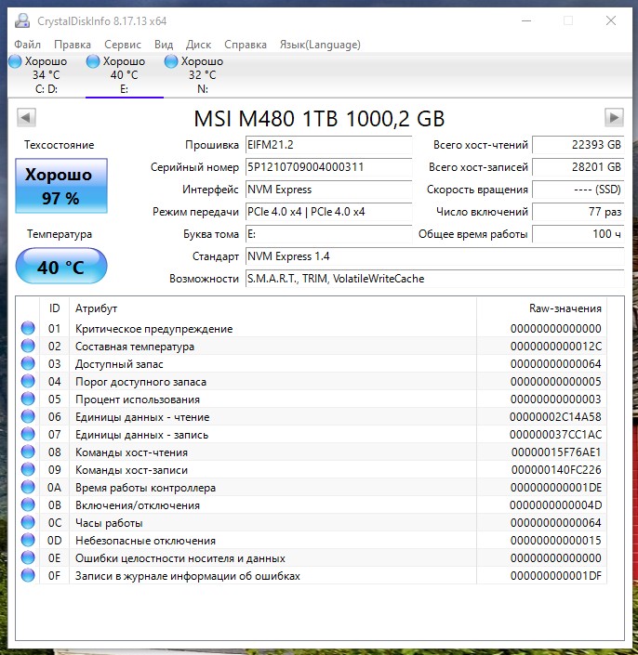Click the rotation speed value ---- (SSD)

[x=578, y=190]
